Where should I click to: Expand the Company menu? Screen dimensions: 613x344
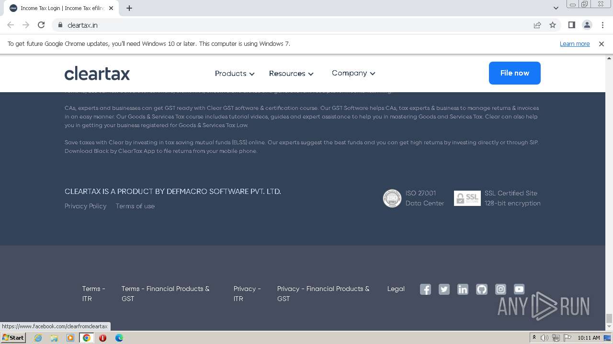point(353,73)
